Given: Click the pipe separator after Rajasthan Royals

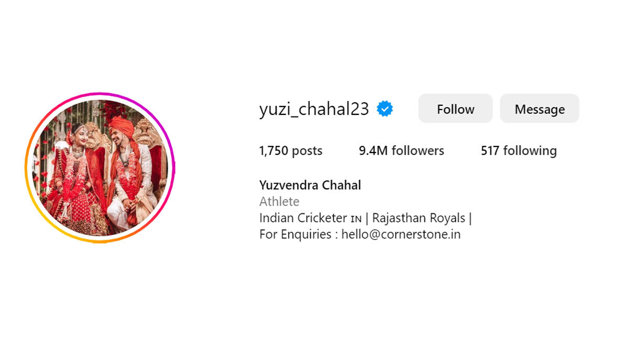Looking at the screenshot, I should pyautogui.click(x=471, y=218).
